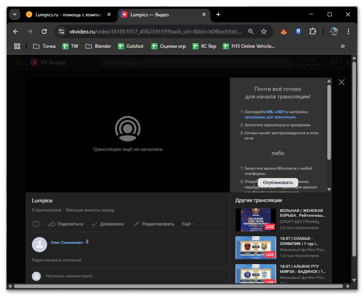Viewport: 364px width, 296px height.
Task: Open the tab search dropdown arrow
Action: 15,14
